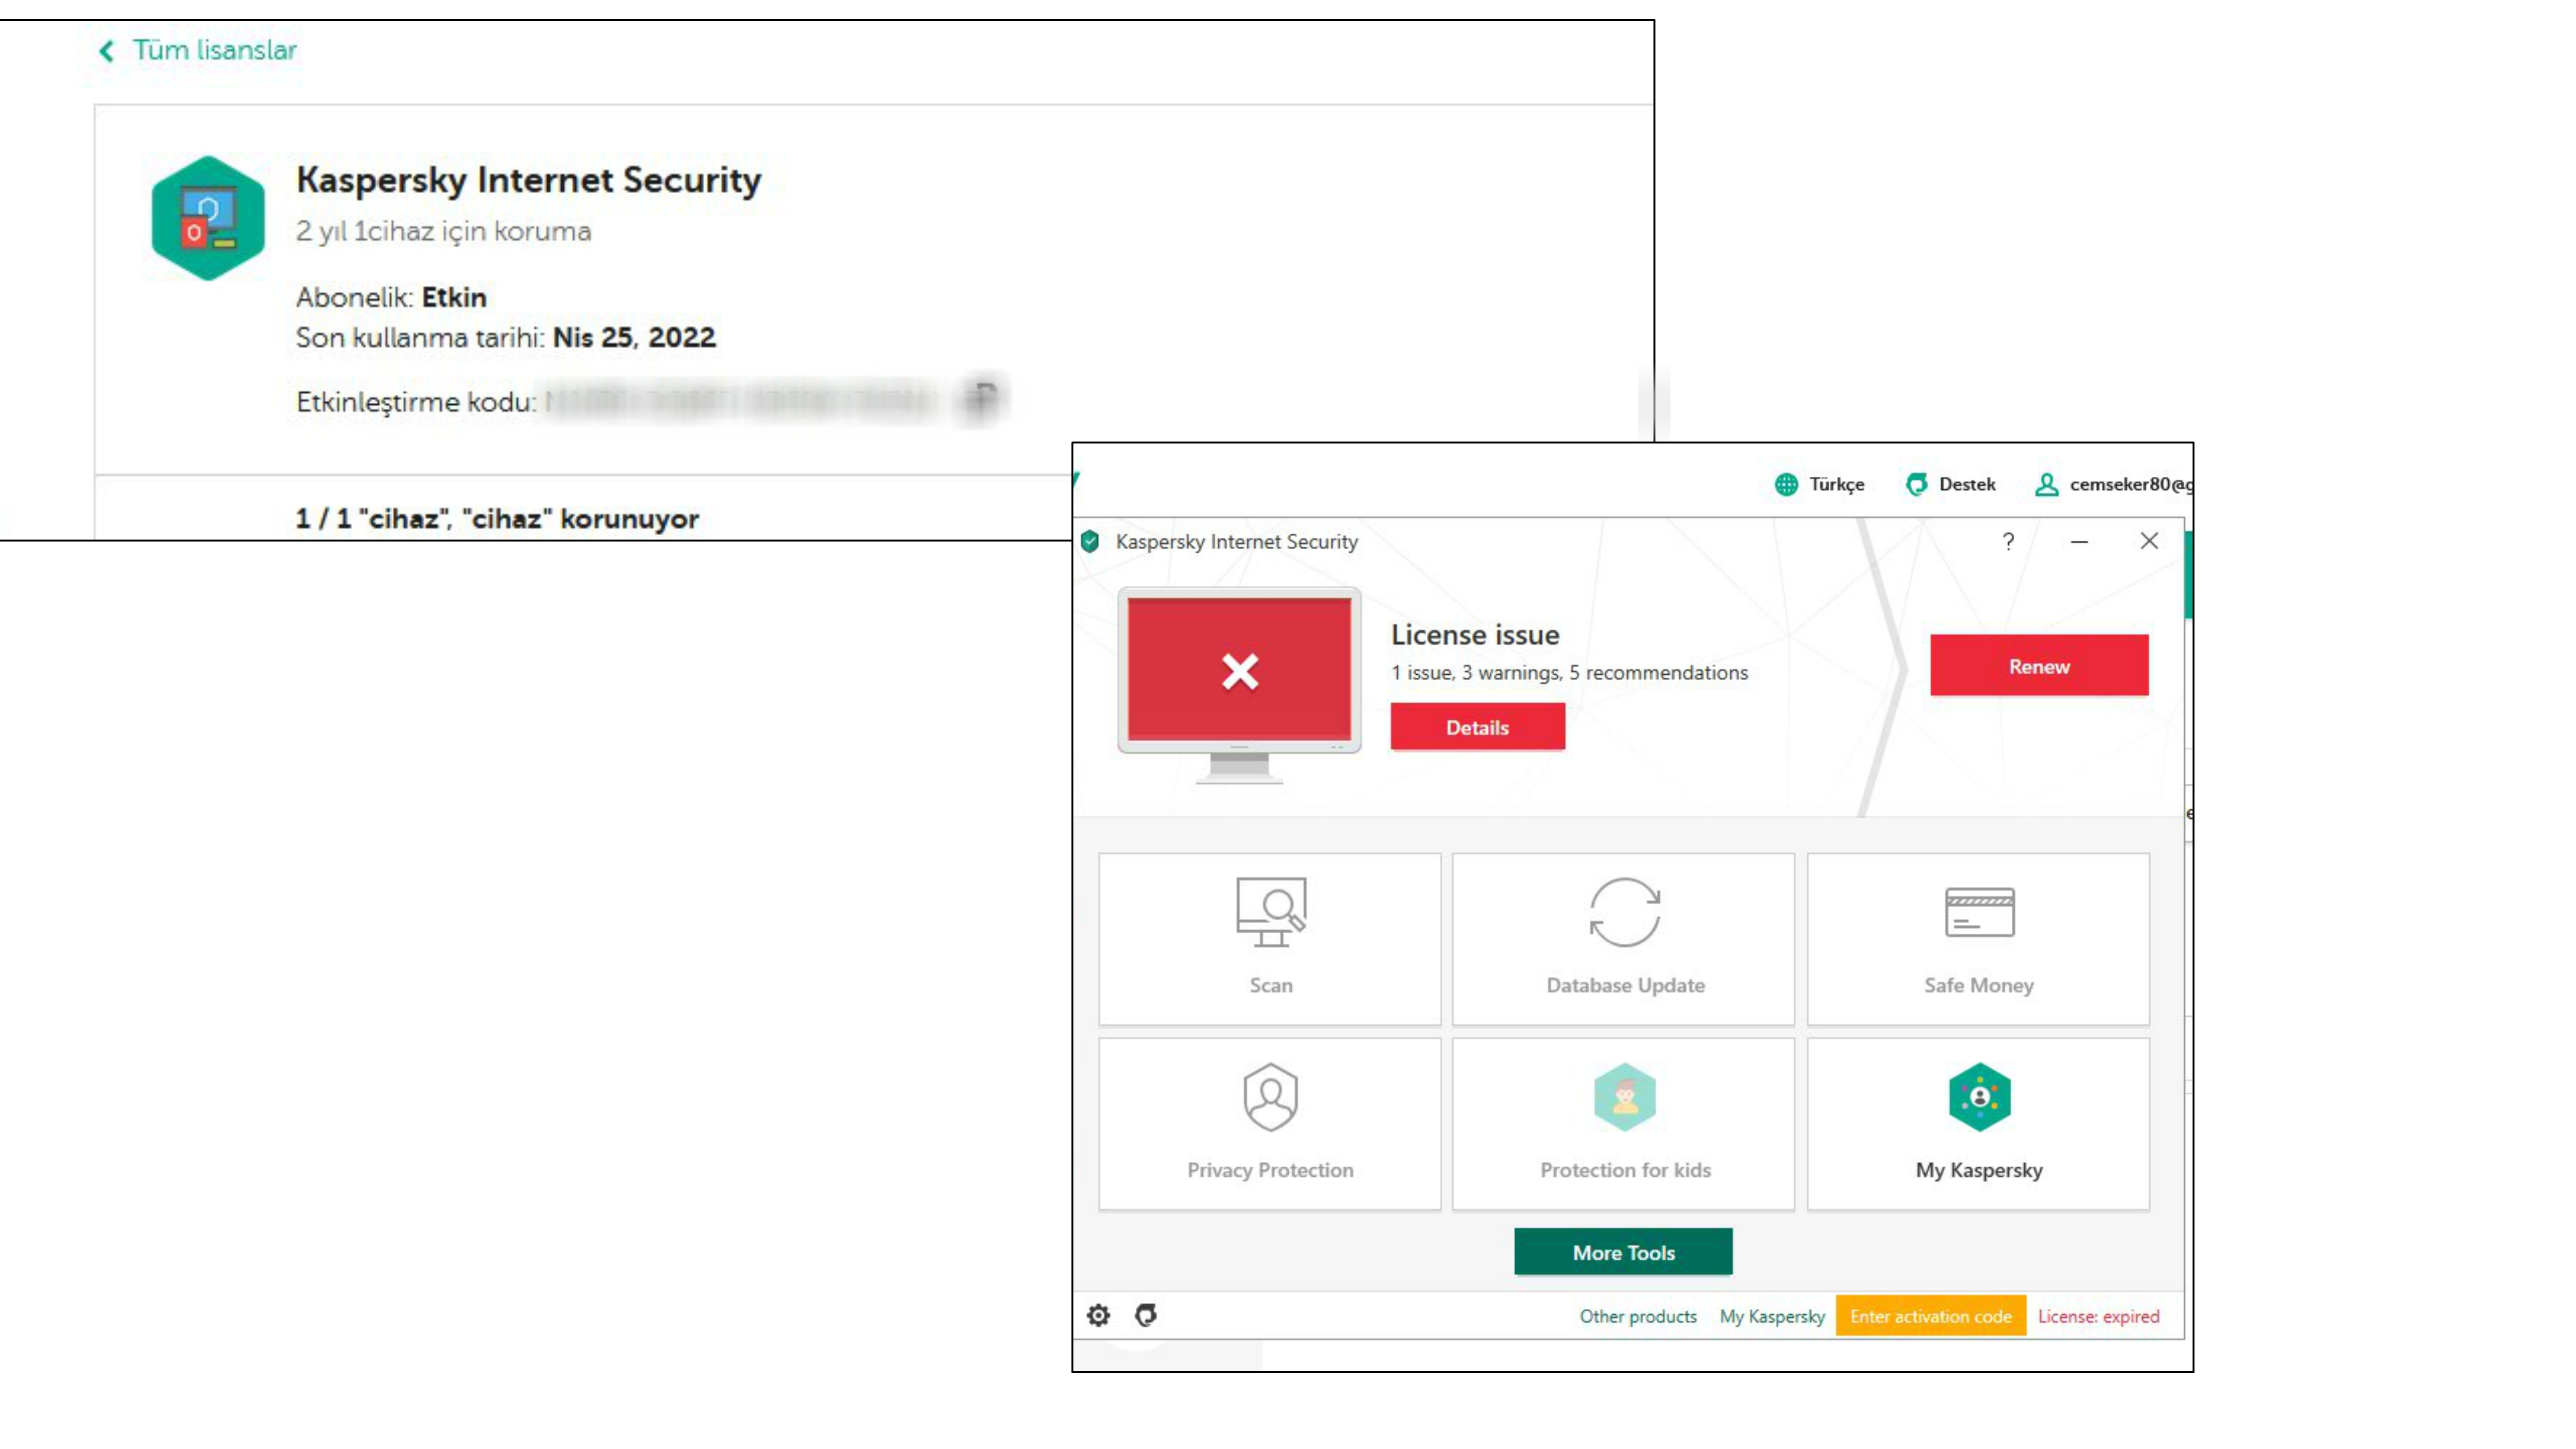Open the Scan tile

point(1270,938)
